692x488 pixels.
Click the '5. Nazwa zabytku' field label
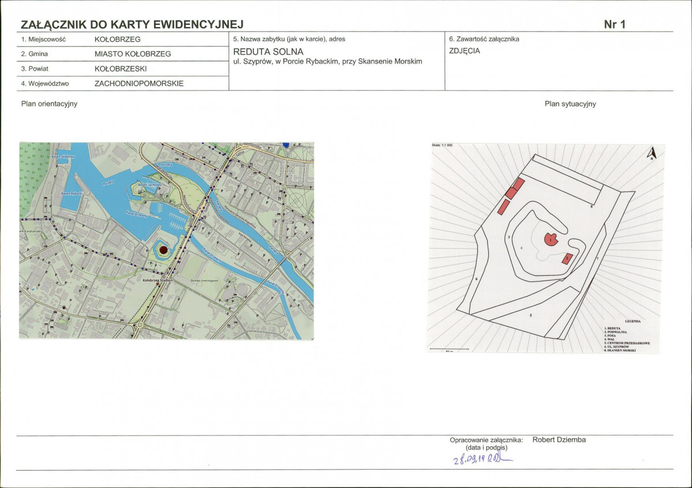(289, 39)
